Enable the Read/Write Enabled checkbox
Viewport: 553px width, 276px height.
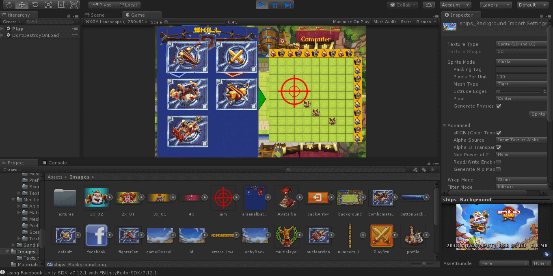click(x=498, y=162)
